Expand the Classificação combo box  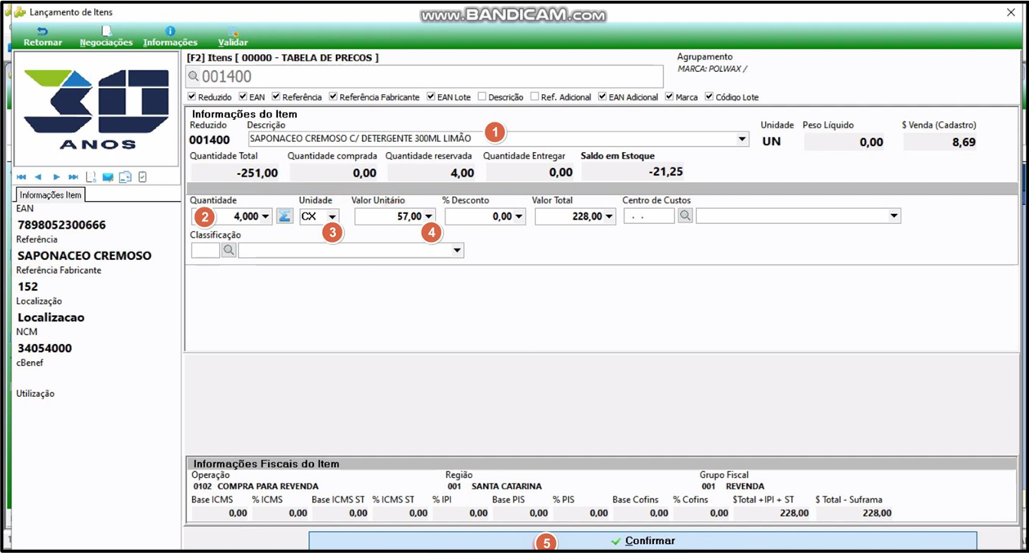pyautogui.click(x=457, y=251)
